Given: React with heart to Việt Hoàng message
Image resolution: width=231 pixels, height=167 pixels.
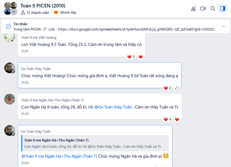Looking at the screenshot, I should [141, 57].
